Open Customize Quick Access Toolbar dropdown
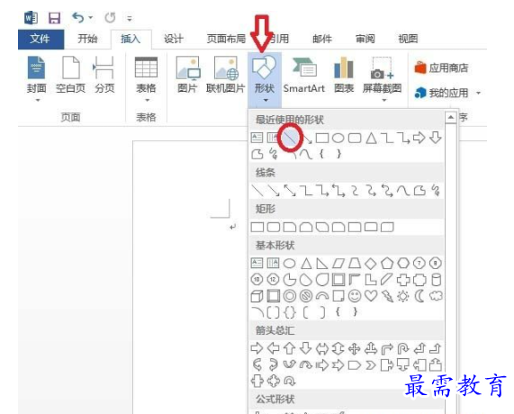 tap(130, 18)
